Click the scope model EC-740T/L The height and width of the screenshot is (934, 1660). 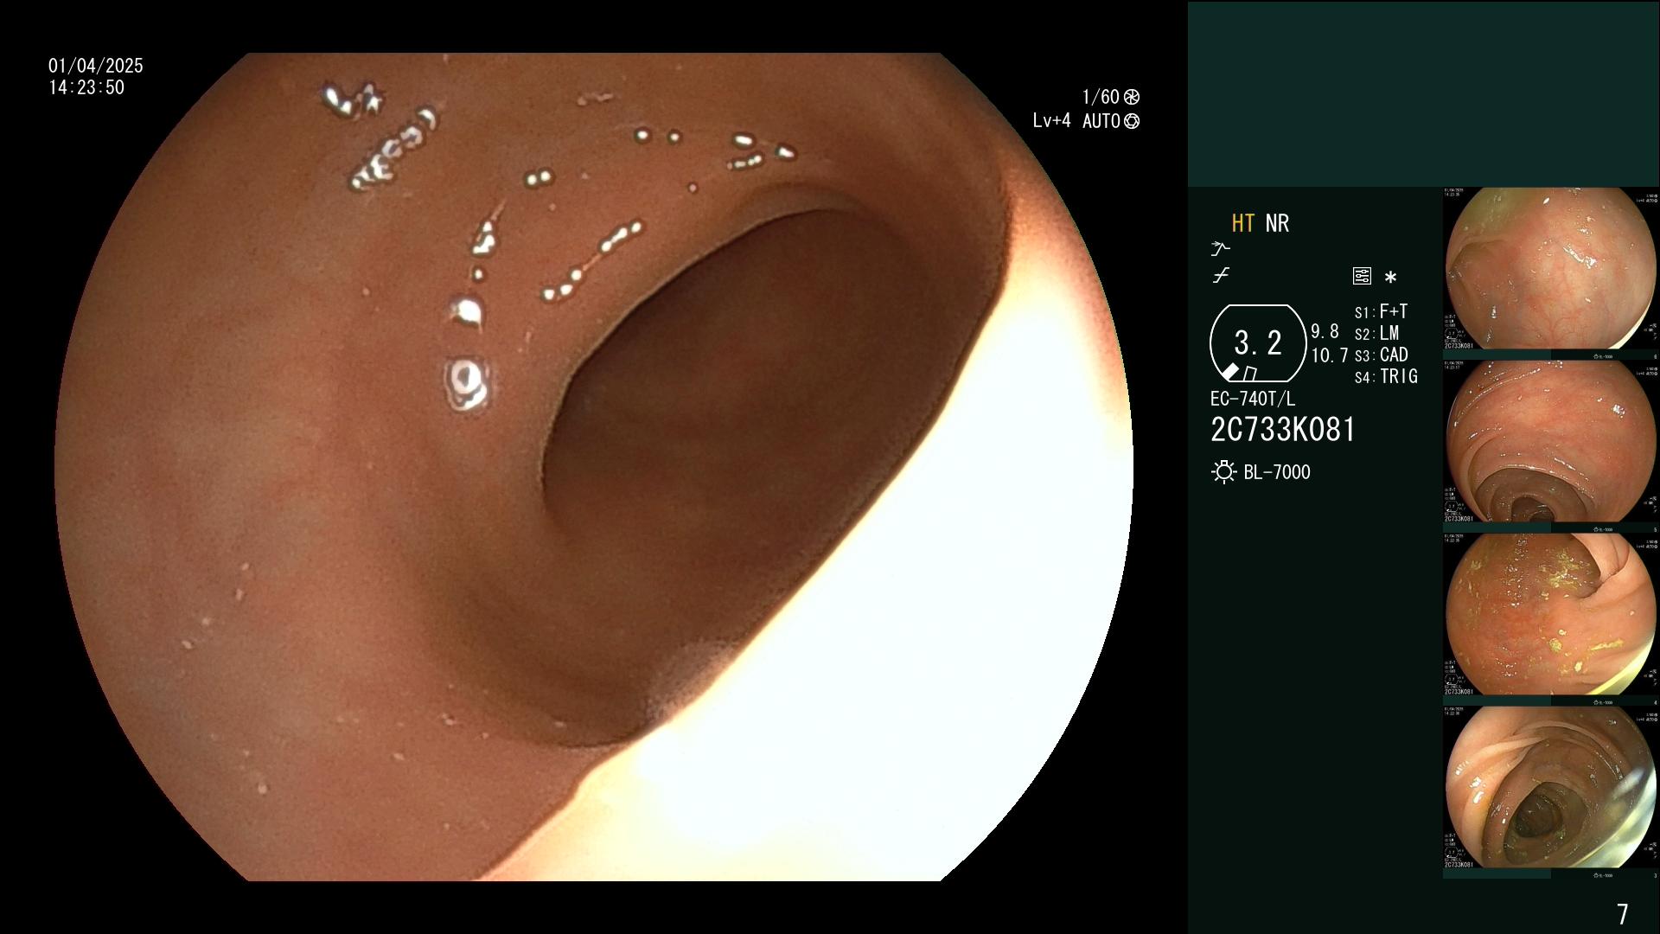(1253, 399)
